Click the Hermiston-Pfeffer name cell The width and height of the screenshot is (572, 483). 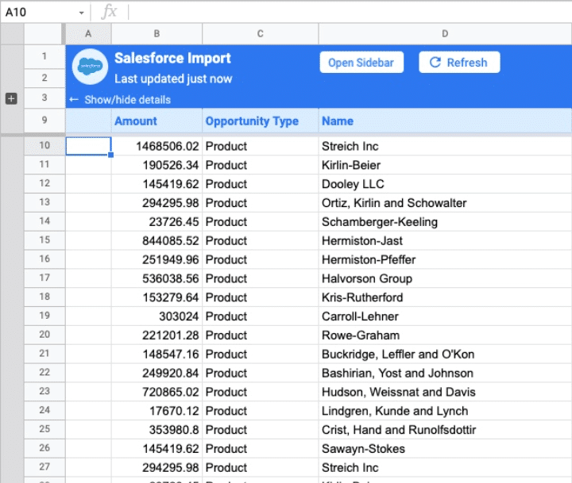point(445,259)
